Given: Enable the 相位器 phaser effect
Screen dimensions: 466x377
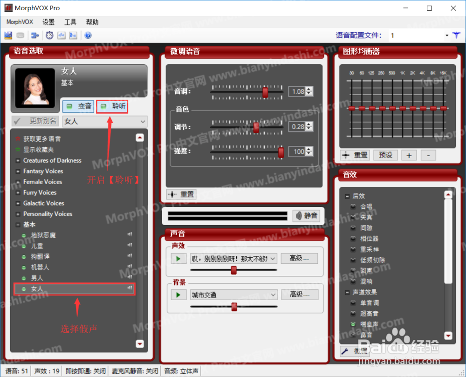Looking at the screenshot, I should pos(353,238).
